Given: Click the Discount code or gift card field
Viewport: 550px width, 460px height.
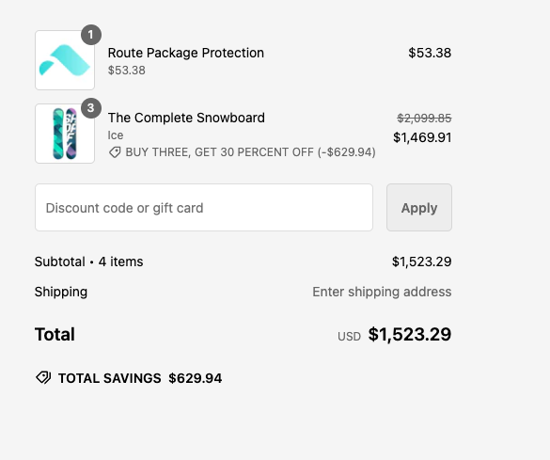Looking at the screenshot, I should [204, 207].
